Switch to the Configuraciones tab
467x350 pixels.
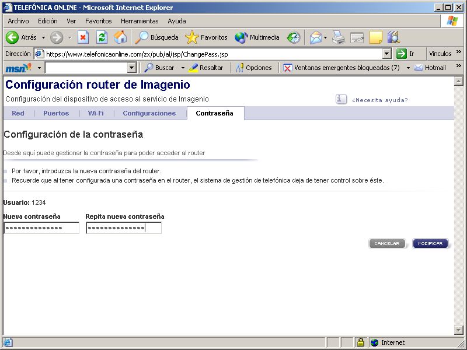click(149, 113)
